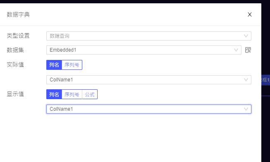Click the 类型设置 field label
The height and width of the screenshot is (162, 270).
(18, 36)
